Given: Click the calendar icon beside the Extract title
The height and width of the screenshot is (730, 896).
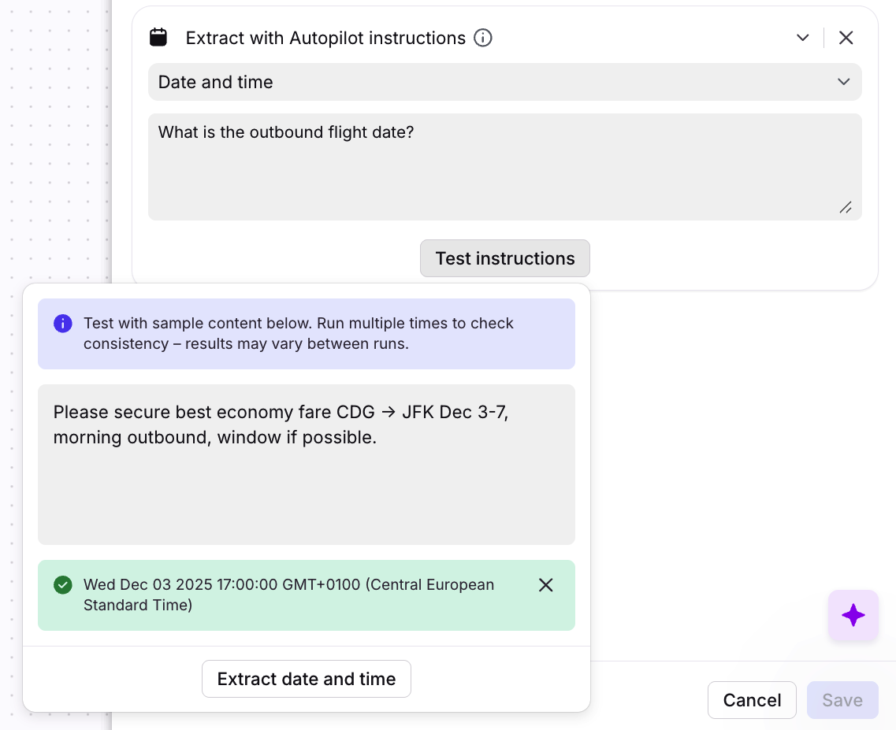Looking at the screenshot, I should pos(158,38).
